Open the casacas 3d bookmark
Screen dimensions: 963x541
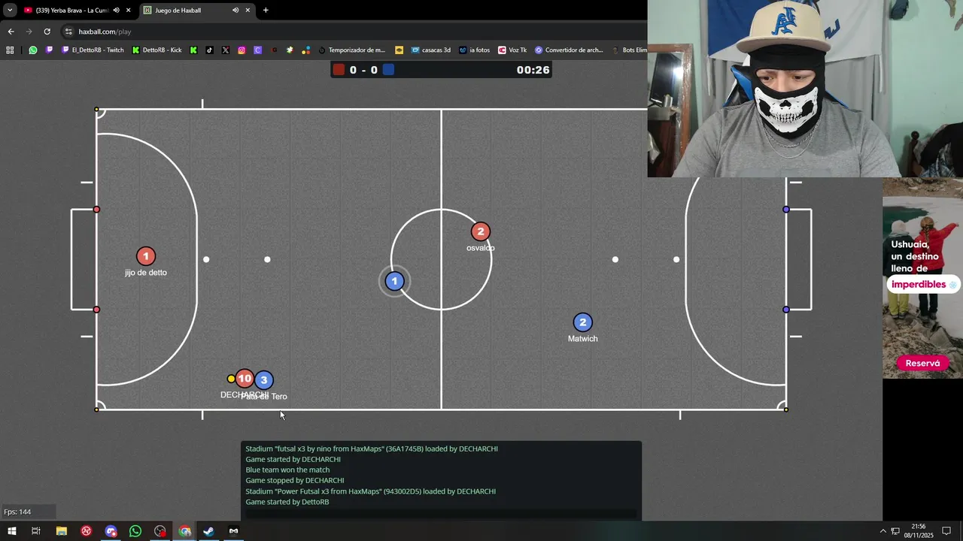tap(430, 50)
